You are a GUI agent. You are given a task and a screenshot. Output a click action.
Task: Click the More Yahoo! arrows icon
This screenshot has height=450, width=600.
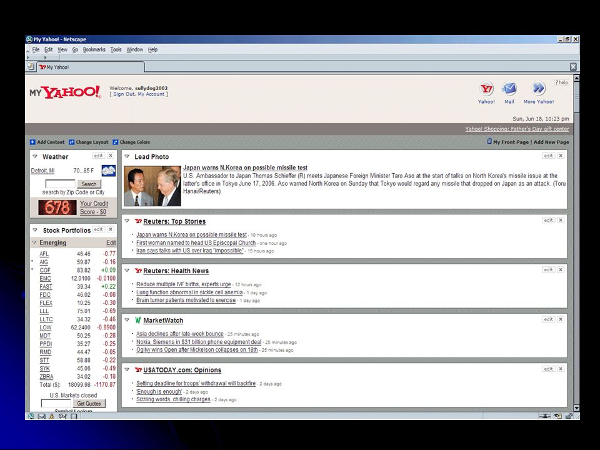click(538, 89)
